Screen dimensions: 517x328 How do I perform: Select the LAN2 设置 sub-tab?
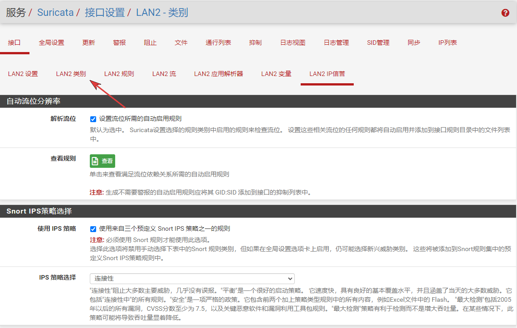coord(23,74)
